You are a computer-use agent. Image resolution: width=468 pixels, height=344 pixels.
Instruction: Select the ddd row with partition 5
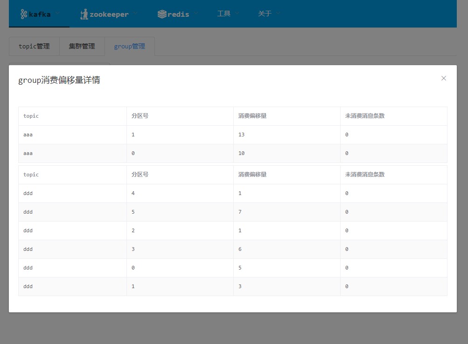click(233, 212)
